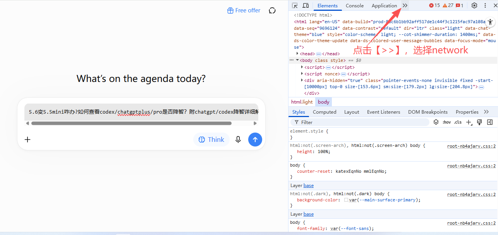
Task: Expand the head element node
Action: (297, 54)
